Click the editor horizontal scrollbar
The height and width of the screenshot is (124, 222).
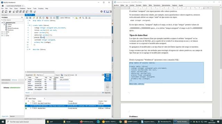point(41,72)
